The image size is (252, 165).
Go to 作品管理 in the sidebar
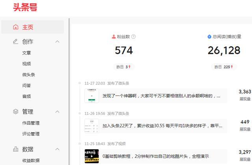(31, 123)
